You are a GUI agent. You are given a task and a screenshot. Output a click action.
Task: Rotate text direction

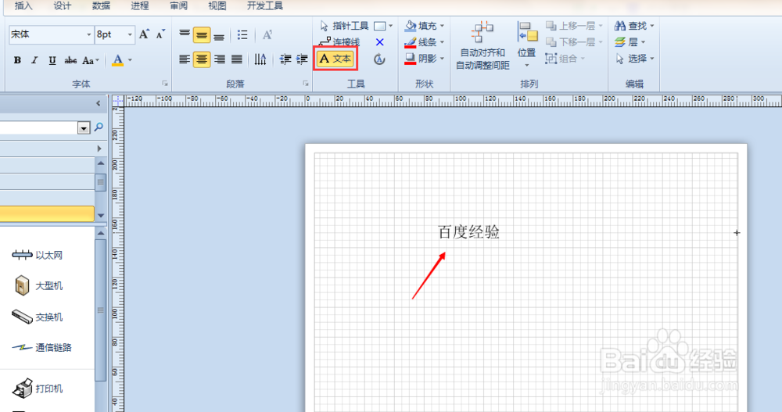click(x=260, y=59)
